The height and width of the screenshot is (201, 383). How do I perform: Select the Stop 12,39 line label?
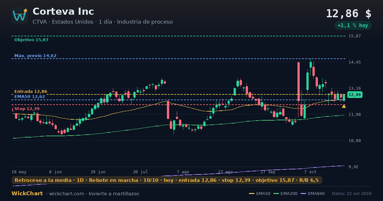pos(27,109)
